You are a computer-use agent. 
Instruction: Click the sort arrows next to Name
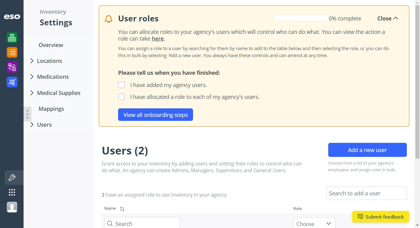122,209
